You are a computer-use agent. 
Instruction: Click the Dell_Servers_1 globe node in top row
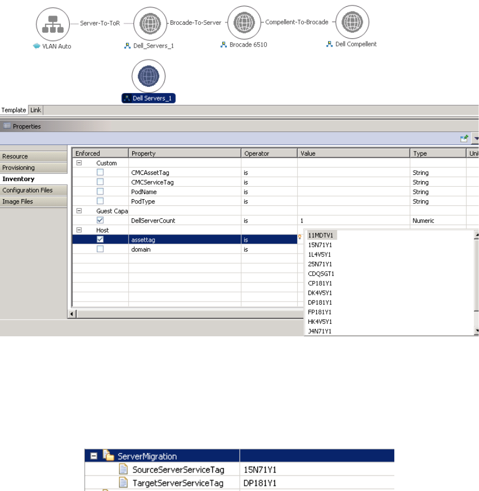pos(149,23)
